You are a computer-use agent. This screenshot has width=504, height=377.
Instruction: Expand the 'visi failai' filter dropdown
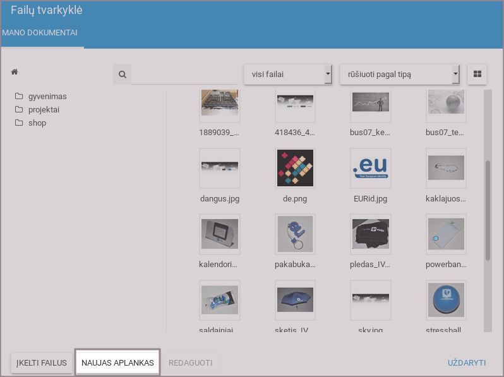287,75
